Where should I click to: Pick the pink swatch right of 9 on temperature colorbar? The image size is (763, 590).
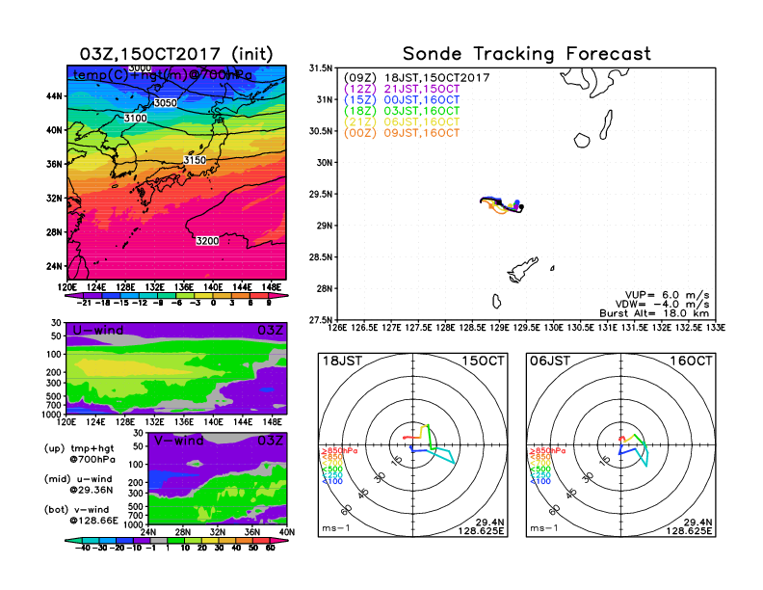(x=277, y=296)
